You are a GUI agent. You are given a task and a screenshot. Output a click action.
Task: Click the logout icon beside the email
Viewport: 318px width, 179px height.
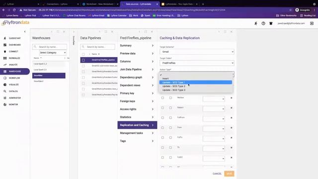coord(312,23)
